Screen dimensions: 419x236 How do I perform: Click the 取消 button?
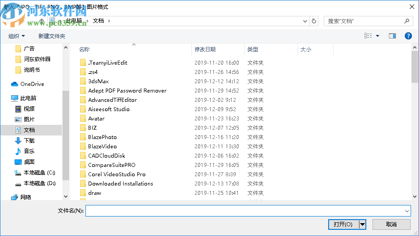(391, 224)
